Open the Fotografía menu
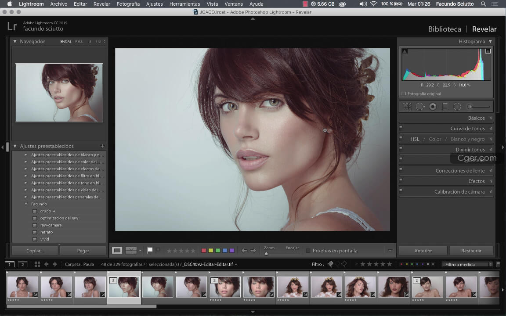The width and height of the screenshot is (506, 316). [x=128, y=4]
